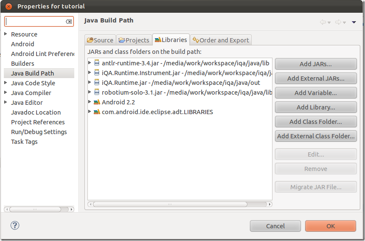Click the sidebar horizontal scrollbar thumb
This screenshot has height=241, width=365.
pyautogui.click(x=35, y=209)
